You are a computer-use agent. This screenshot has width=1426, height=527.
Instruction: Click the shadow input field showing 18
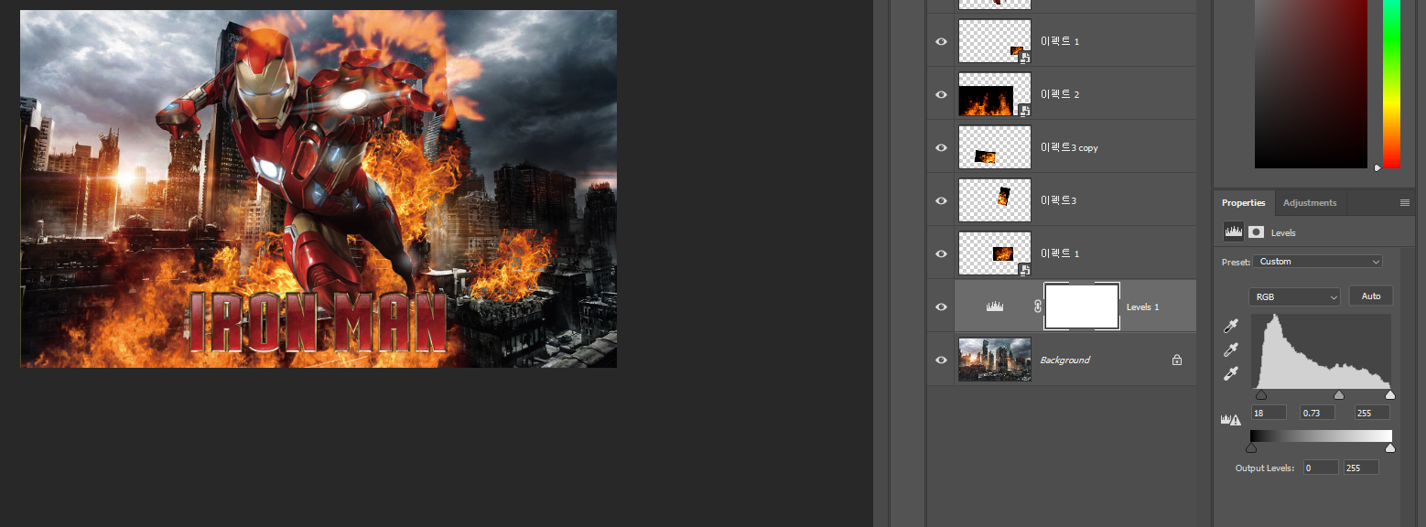[x=1269, y=413]
